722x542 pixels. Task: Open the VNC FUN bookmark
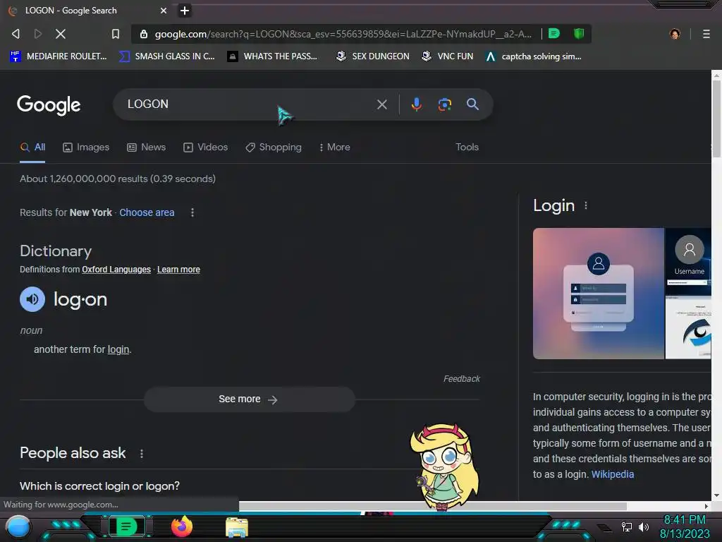[447, 56]
